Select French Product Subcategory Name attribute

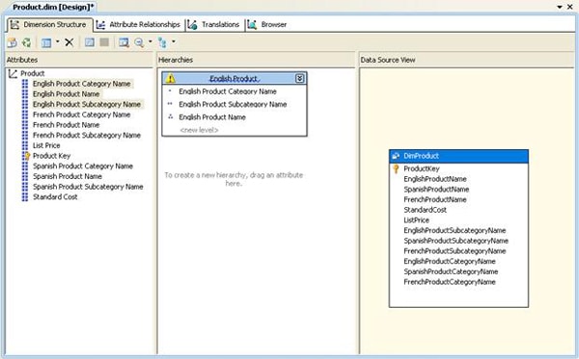(x=87, y=136)
